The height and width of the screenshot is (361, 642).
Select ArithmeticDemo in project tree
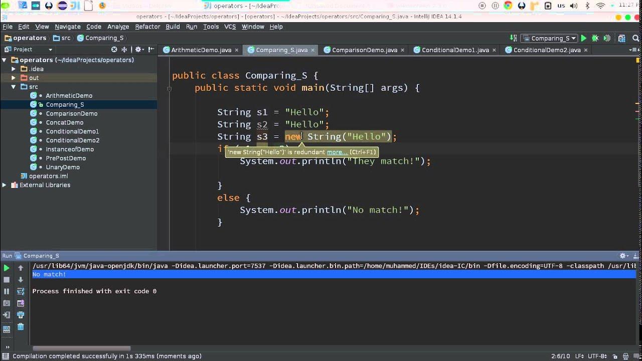click(69, 96)
